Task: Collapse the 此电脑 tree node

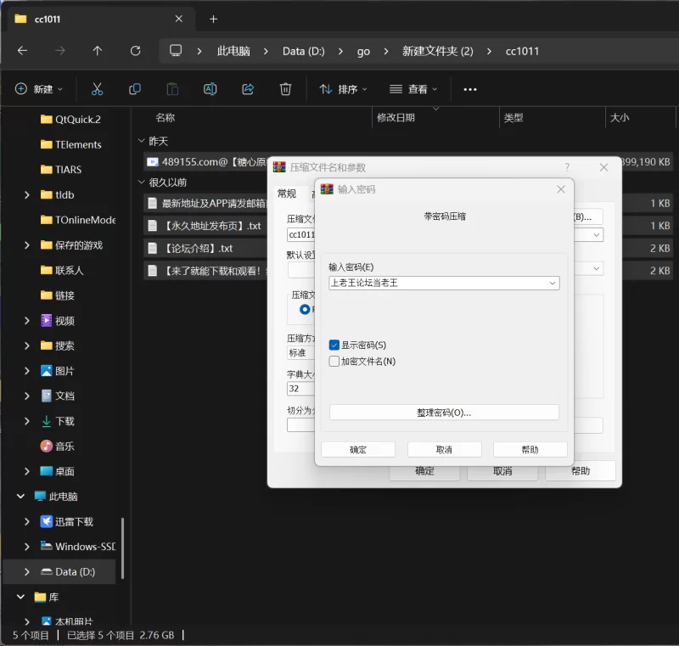Action: (20, 497)
